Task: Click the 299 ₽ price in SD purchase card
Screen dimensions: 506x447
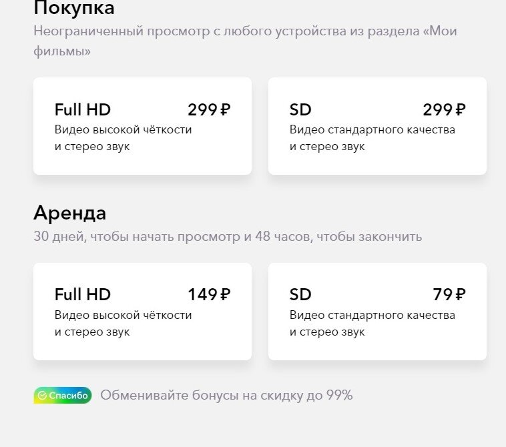Action: (x=444, y=109)
